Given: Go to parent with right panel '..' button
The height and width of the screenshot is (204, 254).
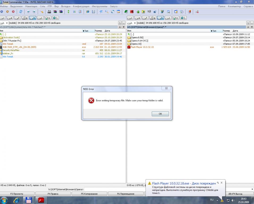Looking at the screenshot, I should pyautogui.click(x=252, y=23).
